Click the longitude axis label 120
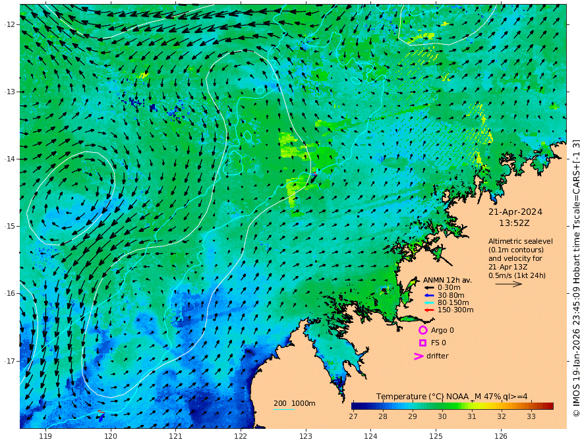Image resolution: width=580 pixels, height=448 pixels. click(x=111, y=437)
